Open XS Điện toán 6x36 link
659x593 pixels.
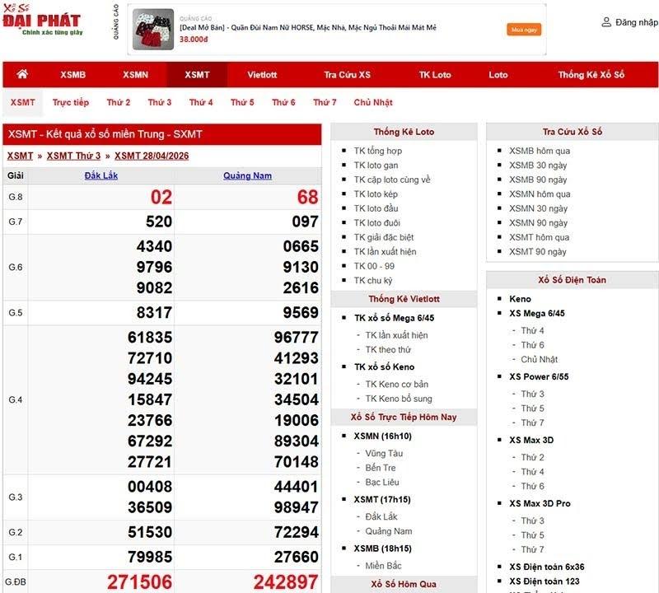coord(547,567)
